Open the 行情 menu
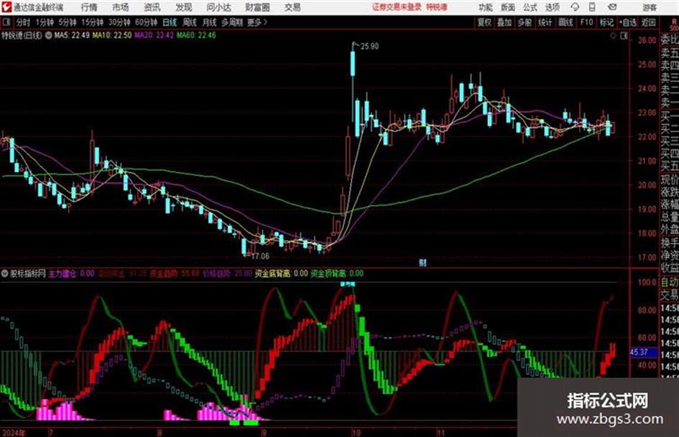The image size is (679, 437). (x=89, y=7)
